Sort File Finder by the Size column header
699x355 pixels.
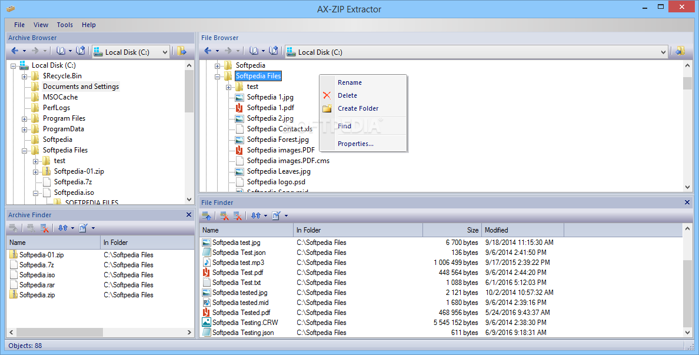(x=452, y=230)
